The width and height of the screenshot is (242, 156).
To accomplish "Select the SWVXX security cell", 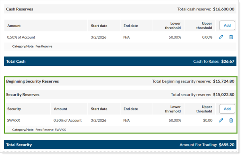I will (x=13, y=121).
